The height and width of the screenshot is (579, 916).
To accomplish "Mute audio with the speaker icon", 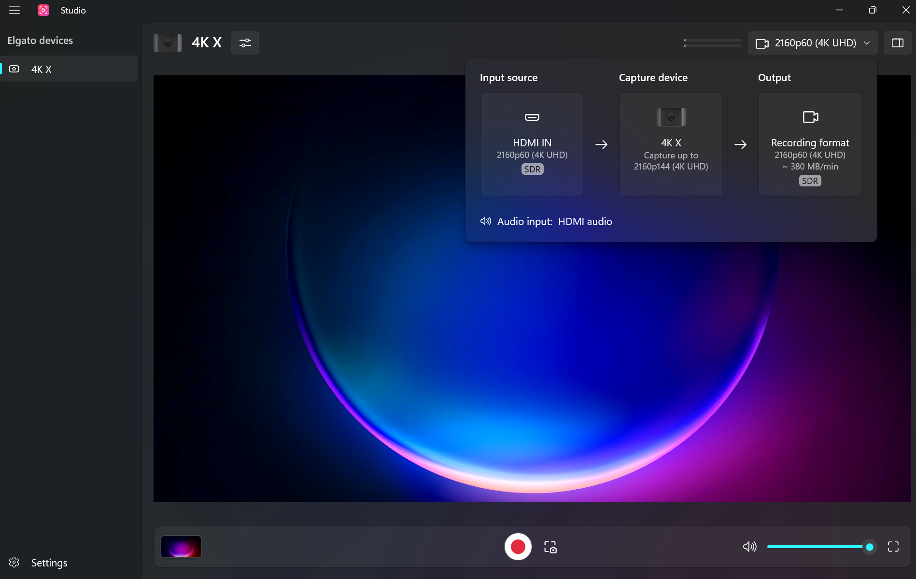I will pos(749,547).
